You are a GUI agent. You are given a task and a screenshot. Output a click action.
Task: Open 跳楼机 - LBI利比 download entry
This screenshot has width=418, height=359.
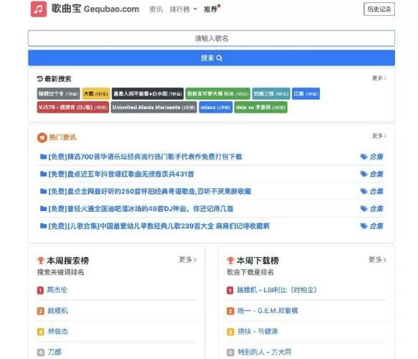pyautogui.click(x=277, y=290)
